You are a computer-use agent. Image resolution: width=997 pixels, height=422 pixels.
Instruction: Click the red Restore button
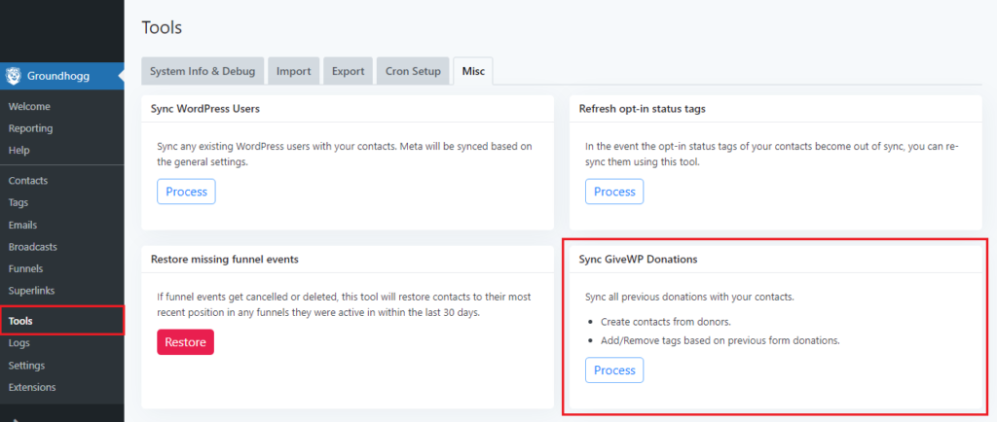tap(186, 342)
